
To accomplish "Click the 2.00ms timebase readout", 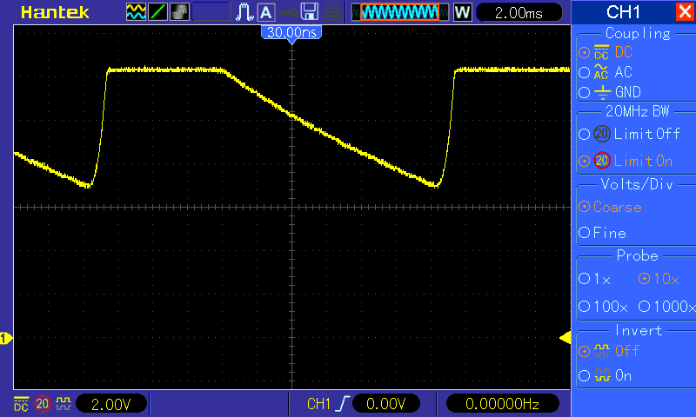I will (519, 13).
